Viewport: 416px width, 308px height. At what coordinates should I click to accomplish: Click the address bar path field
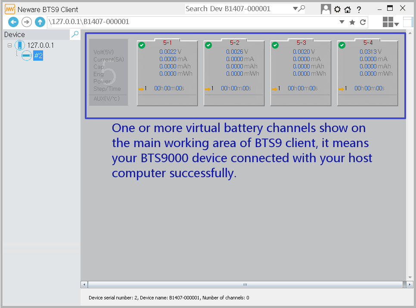click(193, 22)
